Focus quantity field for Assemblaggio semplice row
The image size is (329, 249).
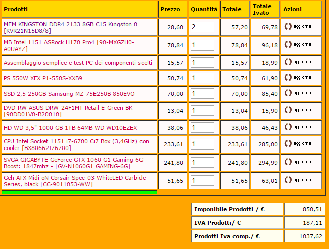point(202,62)
